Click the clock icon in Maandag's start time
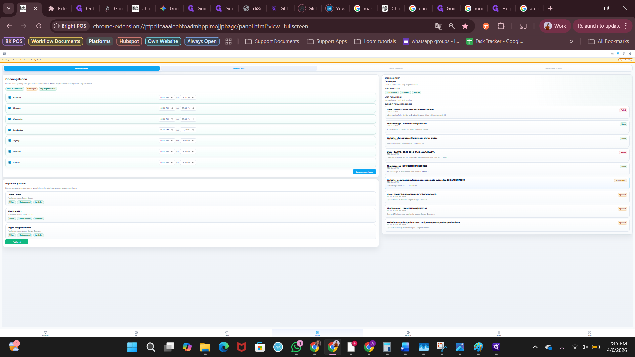 point(172,98)
